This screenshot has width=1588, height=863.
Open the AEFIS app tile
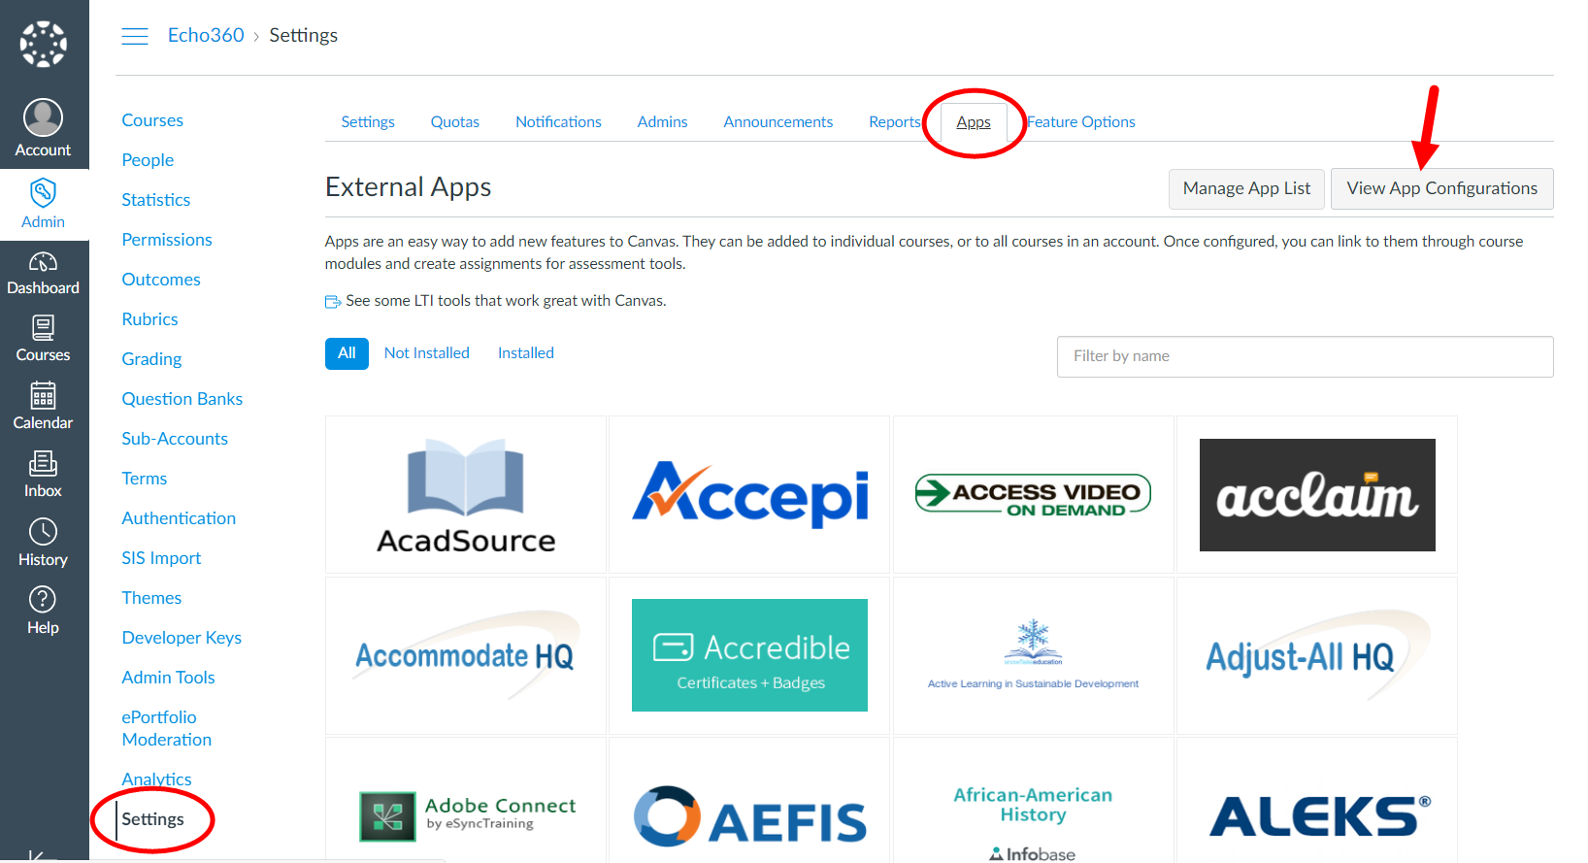click(749, 801)
